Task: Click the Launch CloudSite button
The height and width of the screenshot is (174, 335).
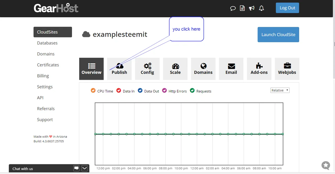Action: point(278,35)
